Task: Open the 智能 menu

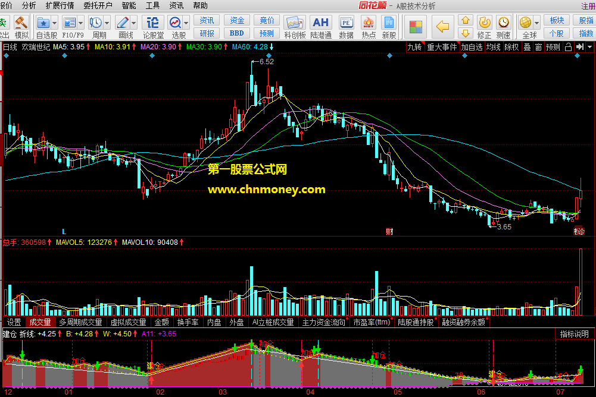Action: (x=129, y=5)
